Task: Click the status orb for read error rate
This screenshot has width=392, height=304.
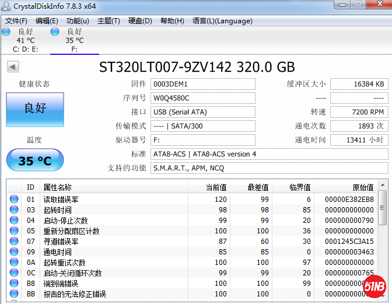Action: click(14, 200)
